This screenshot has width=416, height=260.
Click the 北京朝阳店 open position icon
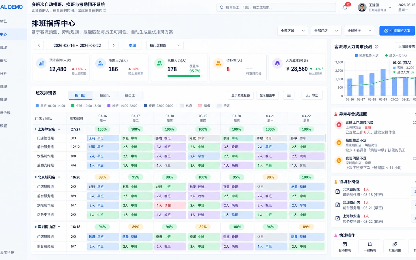337,192
